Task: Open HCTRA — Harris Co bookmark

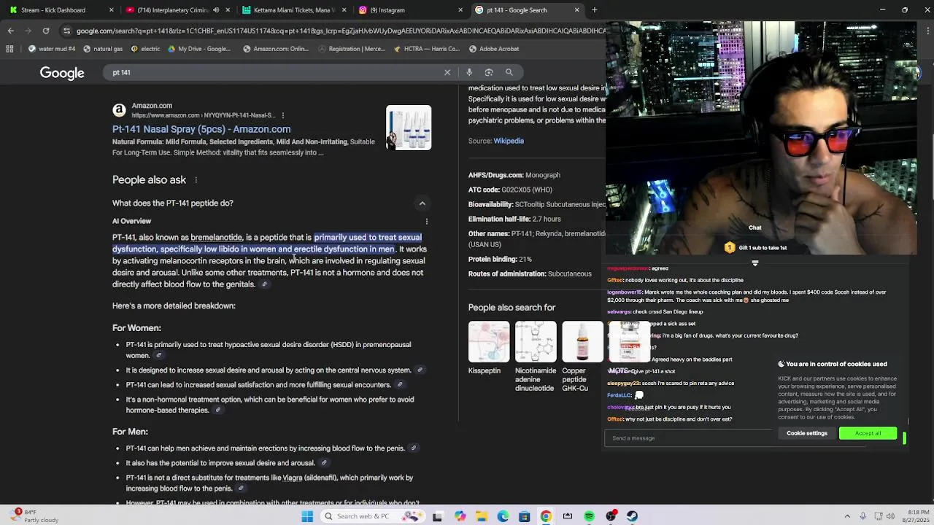Action: (x=427, y=49)
